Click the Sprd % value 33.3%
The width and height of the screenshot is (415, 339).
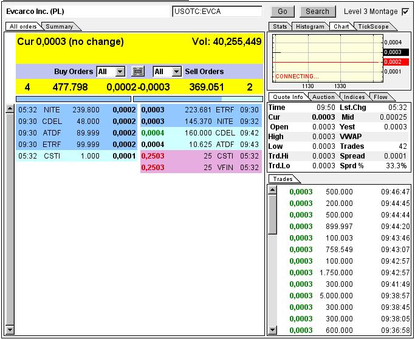396,166
